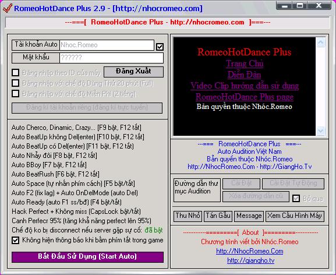This screenshot has height=275, width=336.
Task: Click the red checkmark app icon in title bar
Action: 8,8
